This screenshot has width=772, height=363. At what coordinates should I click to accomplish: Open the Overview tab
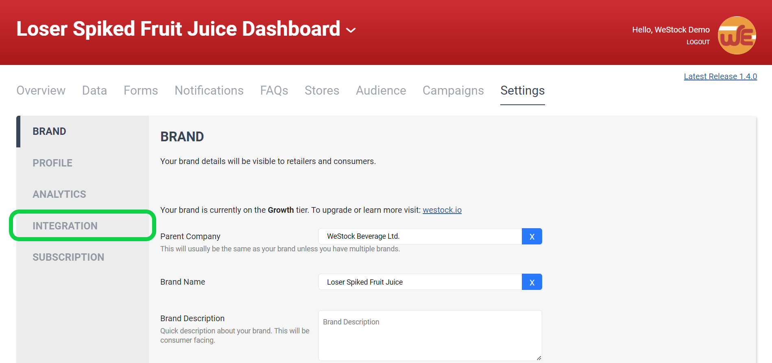coord(41,90)
